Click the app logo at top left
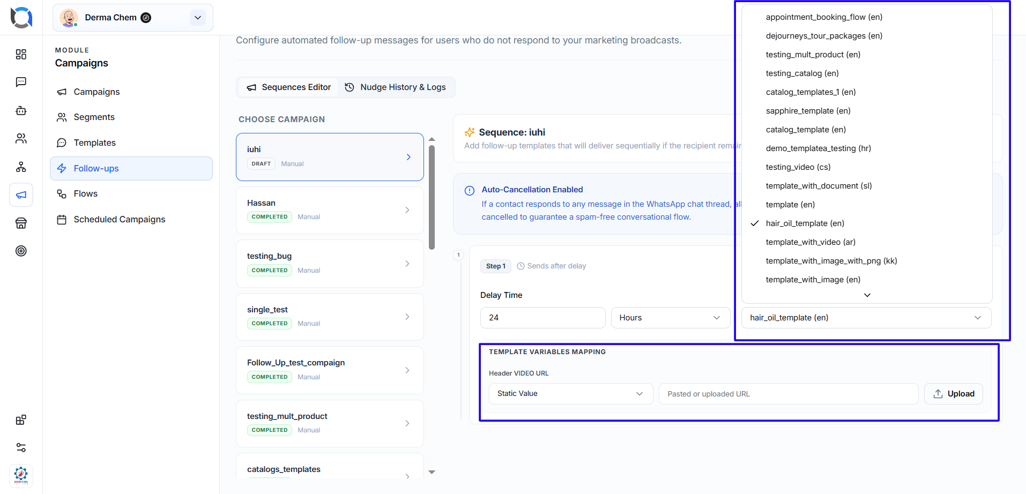Image resolution: width=1026 pixels, height=494 pixels. (x=21, y=18)
